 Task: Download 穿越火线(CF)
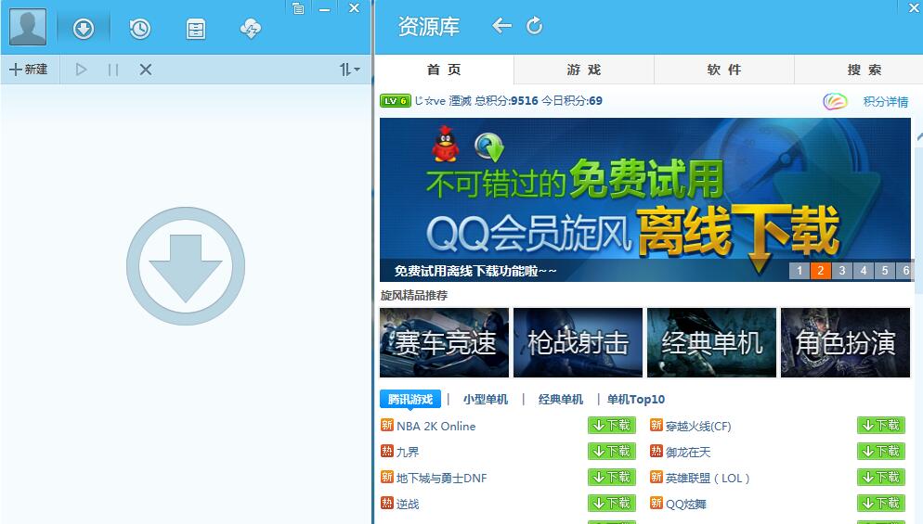point(881,425)
